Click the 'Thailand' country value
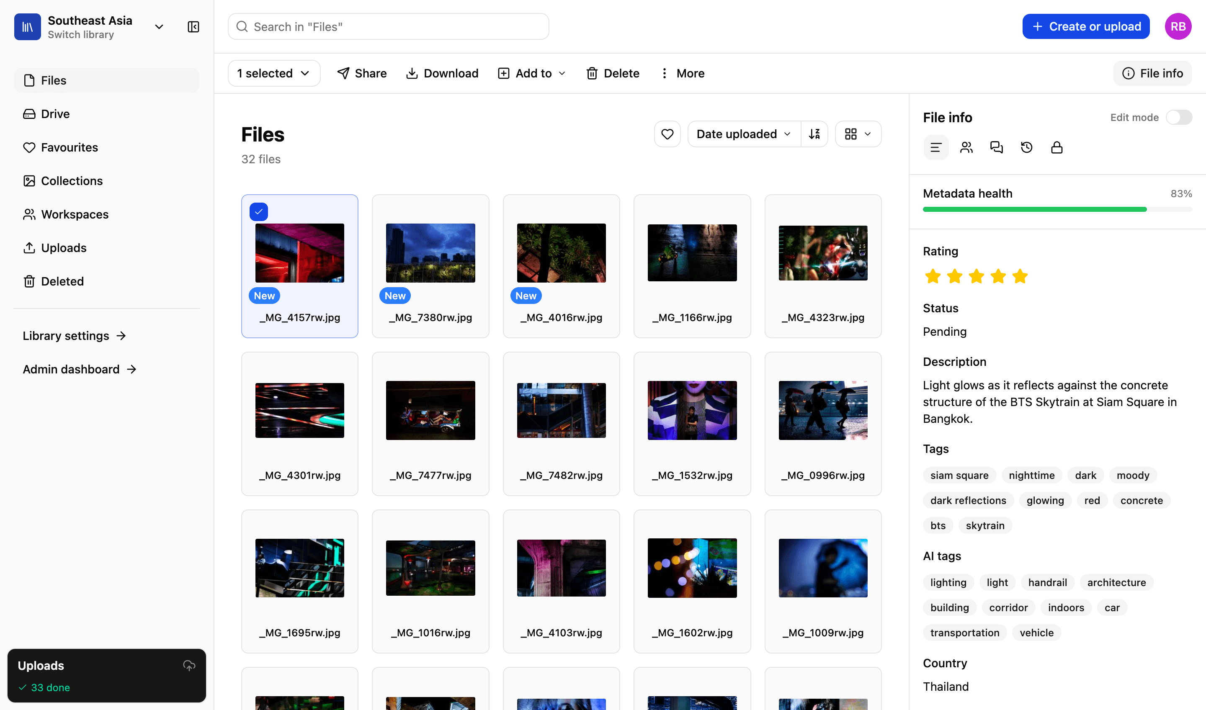The image size is (1206, 710). (x=946, y=687)
